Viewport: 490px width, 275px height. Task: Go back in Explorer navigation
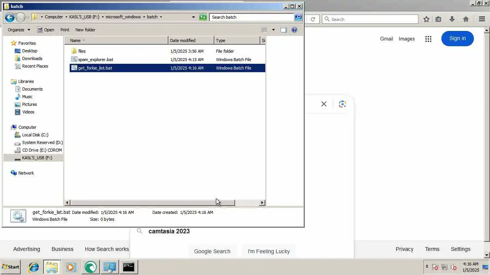[x=10, y=17]
